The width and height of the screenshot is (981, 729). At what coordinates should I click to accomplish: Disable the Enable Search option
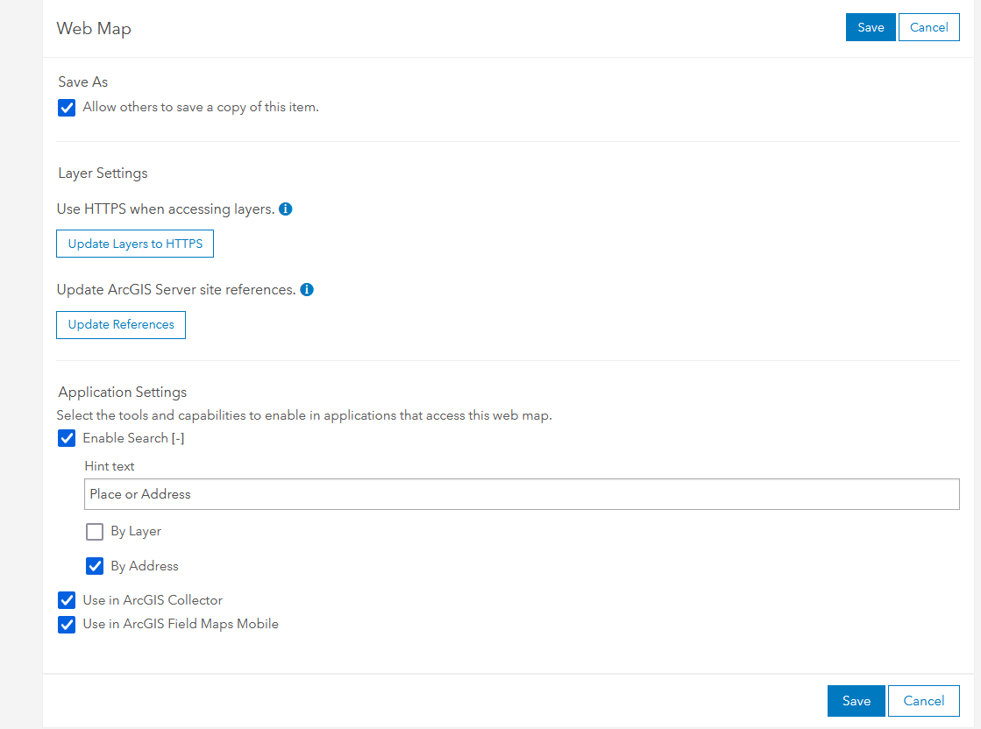point(67,438)
